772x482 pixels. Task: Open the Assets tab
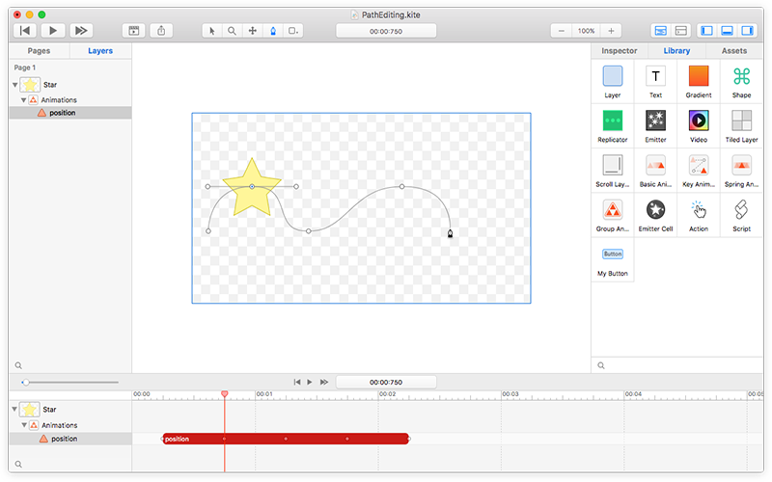tap(734, 51)
